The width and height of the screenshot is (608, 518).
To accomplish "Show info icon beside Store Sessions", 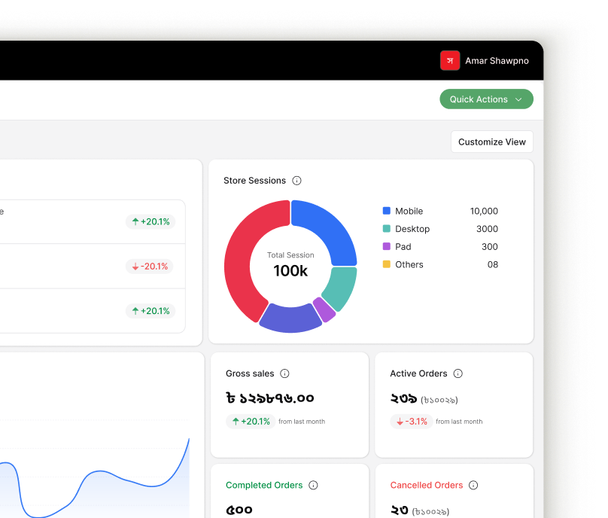I will tap(296, 181).
